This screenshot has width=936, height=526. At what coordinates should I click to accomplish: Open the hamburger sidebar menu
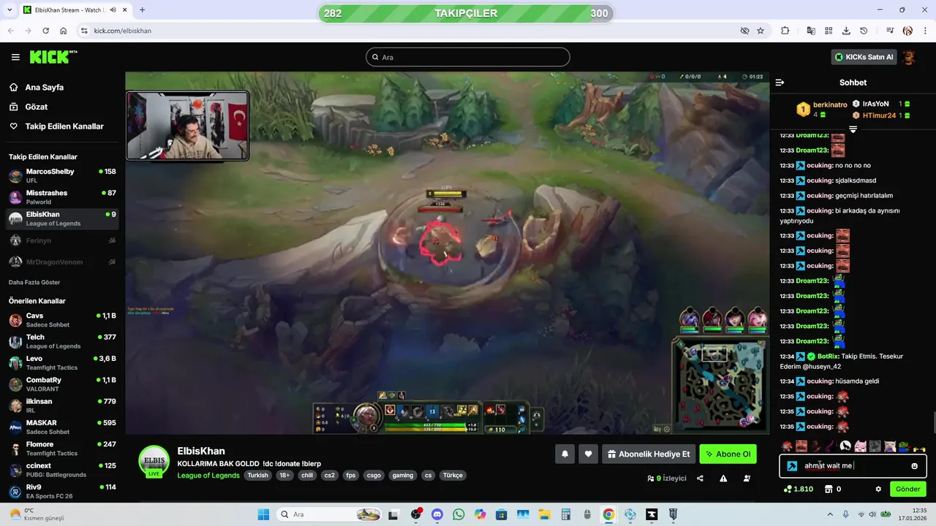tap(15, 57)
